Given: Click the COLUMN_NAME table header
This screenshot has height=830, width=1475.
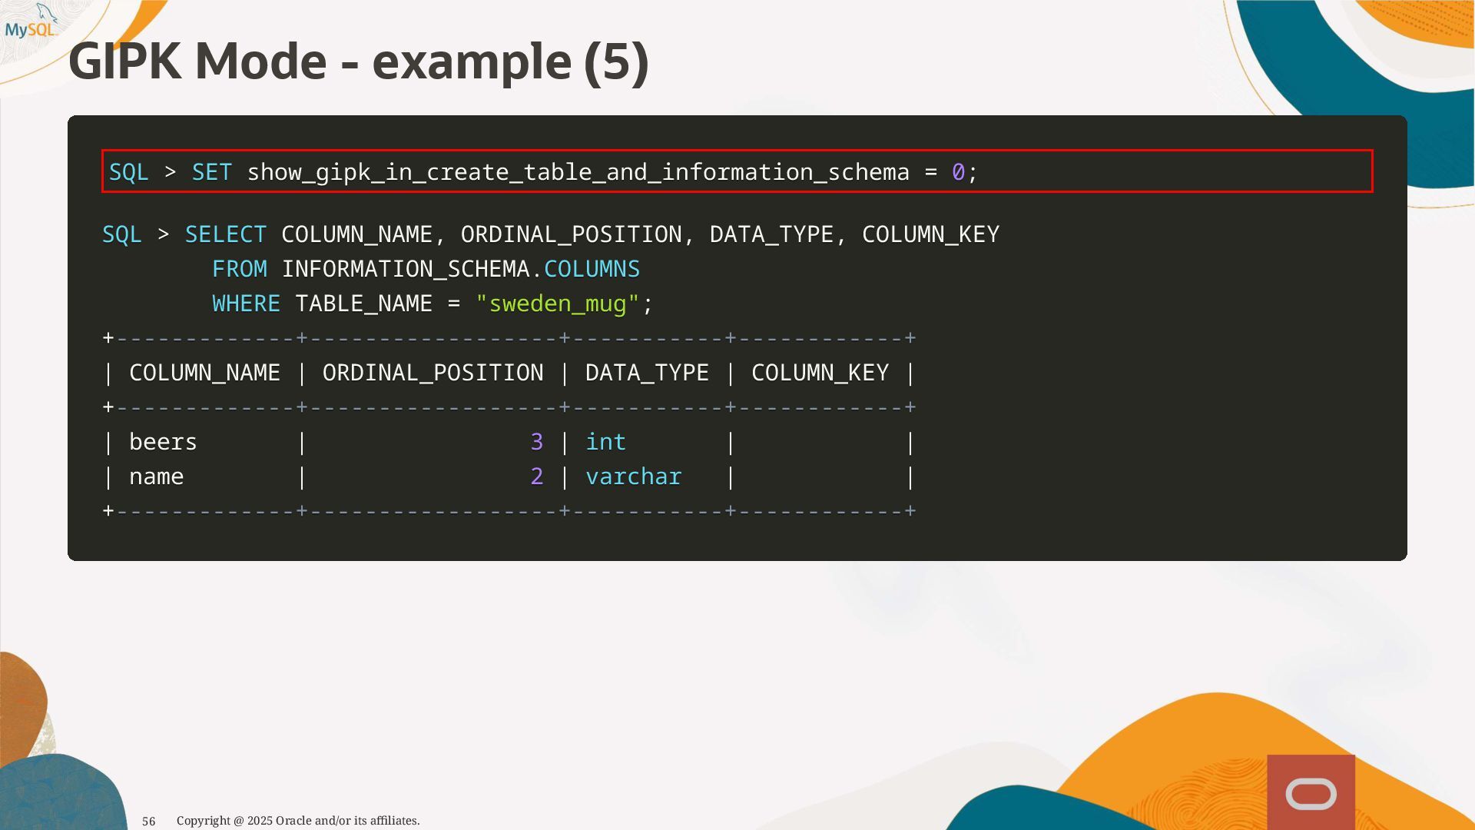Looking at the screenshot, I should coord(204,373).
